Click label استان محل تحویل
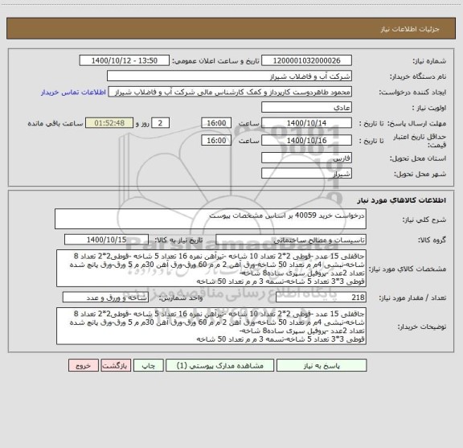This screenshot has width=463, height=448. pos(418,158)
